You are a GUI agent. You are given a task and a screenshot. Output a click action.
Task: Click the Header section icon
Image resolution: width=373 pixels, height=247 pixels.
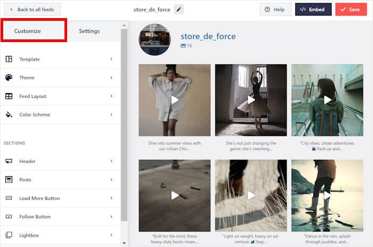pos(9,161)
